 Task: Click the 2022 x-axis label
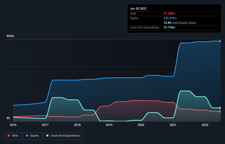(x=205, y=125)
